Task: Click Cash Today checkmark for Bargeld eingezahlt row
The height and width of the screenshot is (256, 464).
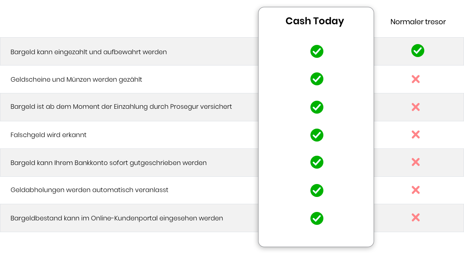Action: [x=316, y=51]
